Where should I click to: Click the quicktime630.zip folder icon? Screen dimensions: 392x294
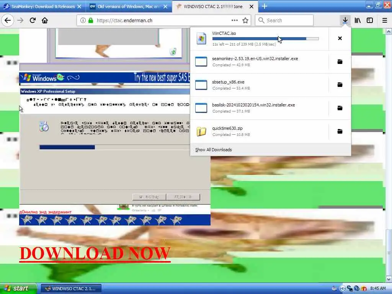pos(201,131)
